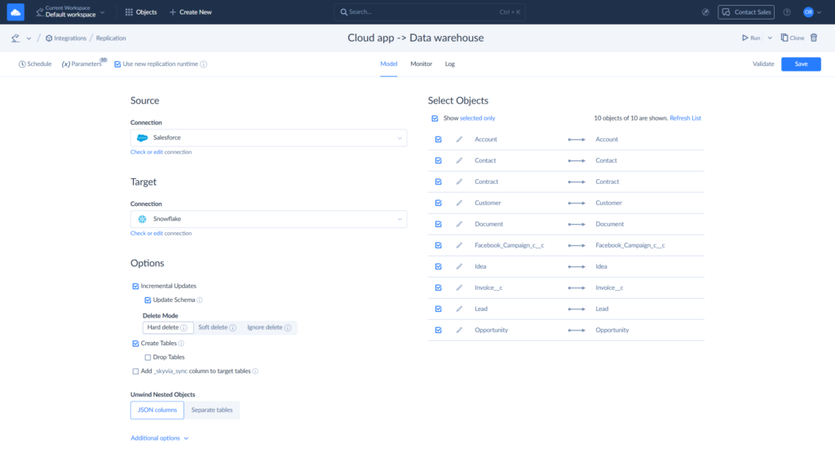Toggle Show selected only checkbox
This screenshot has height=469, width=835.
[435, 118]
